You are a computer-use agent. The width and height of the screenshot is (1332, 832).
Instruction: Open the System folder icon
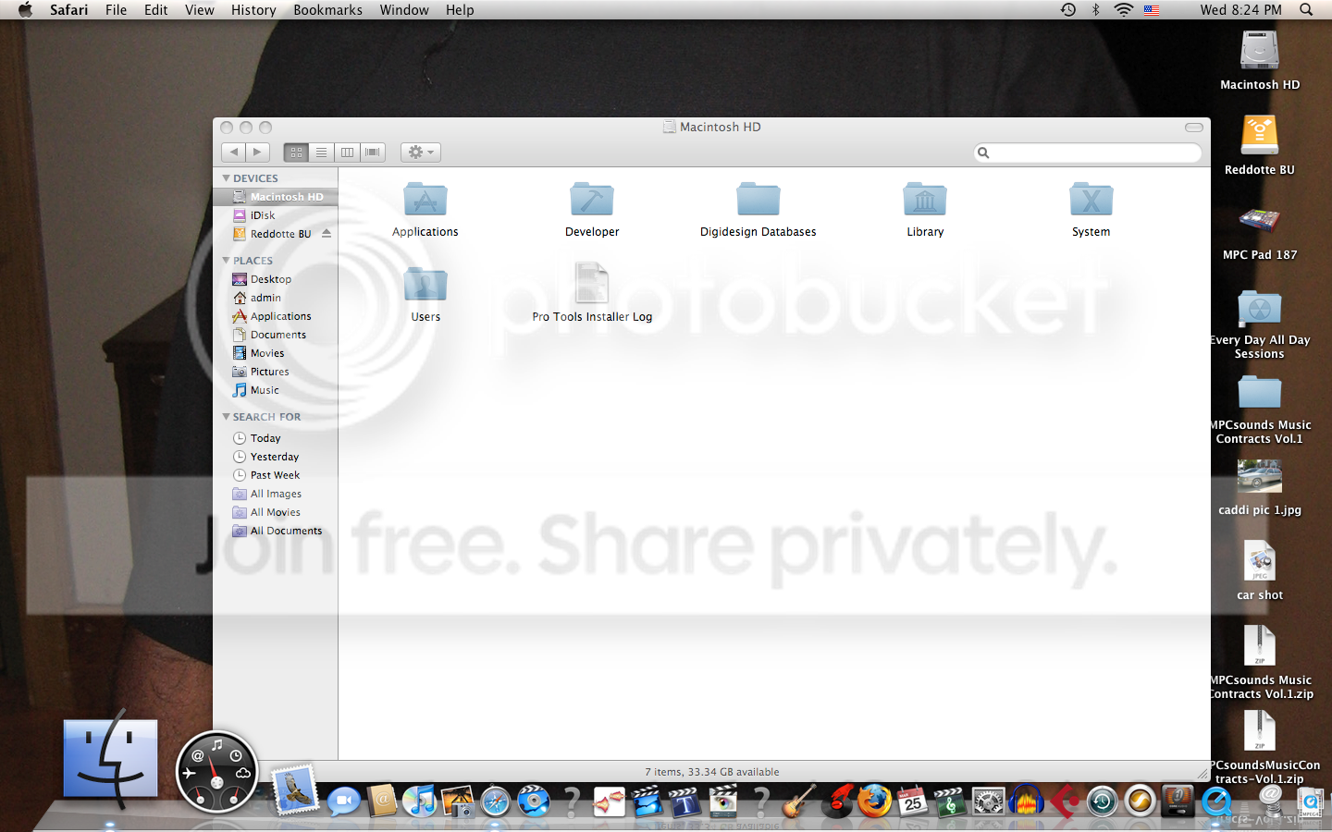point(1091,200)
